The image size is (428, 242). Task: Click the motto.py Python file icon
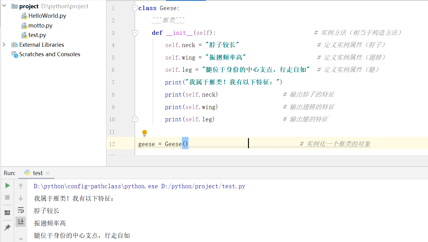click(x=24, y=26)
